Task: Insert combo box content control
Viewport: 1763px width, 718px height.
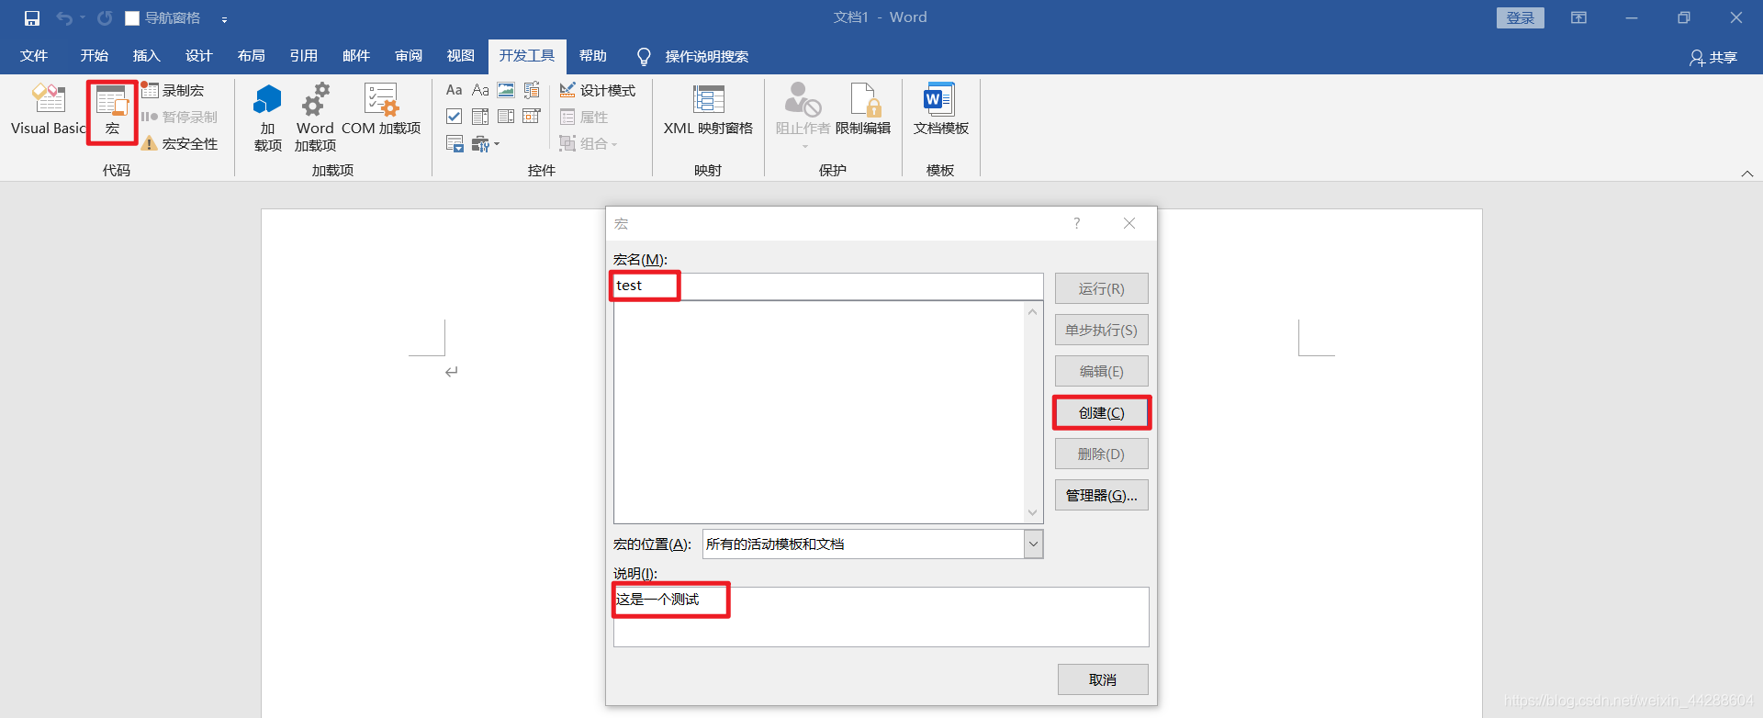Action: coord(480,117)
